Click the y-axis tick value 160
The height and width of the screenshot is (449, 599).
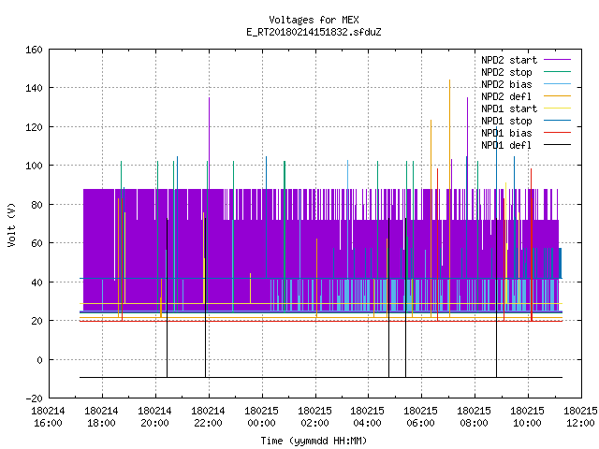coord(34,50)
